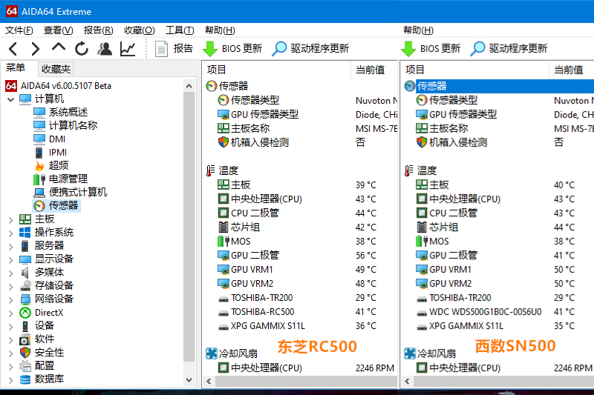Go forward with the right arrow

click(35, 49)
